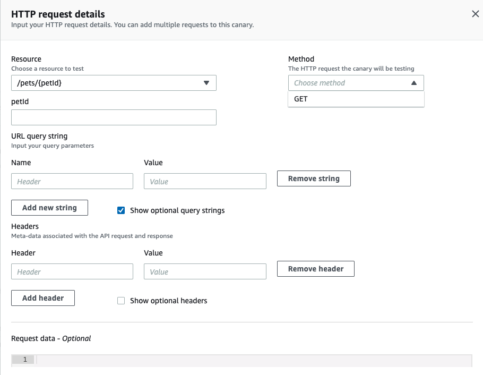Image resolution: width=483 pixels, height=375 pixels.
Task: Select GET from the method list
Action: point(301,99)
